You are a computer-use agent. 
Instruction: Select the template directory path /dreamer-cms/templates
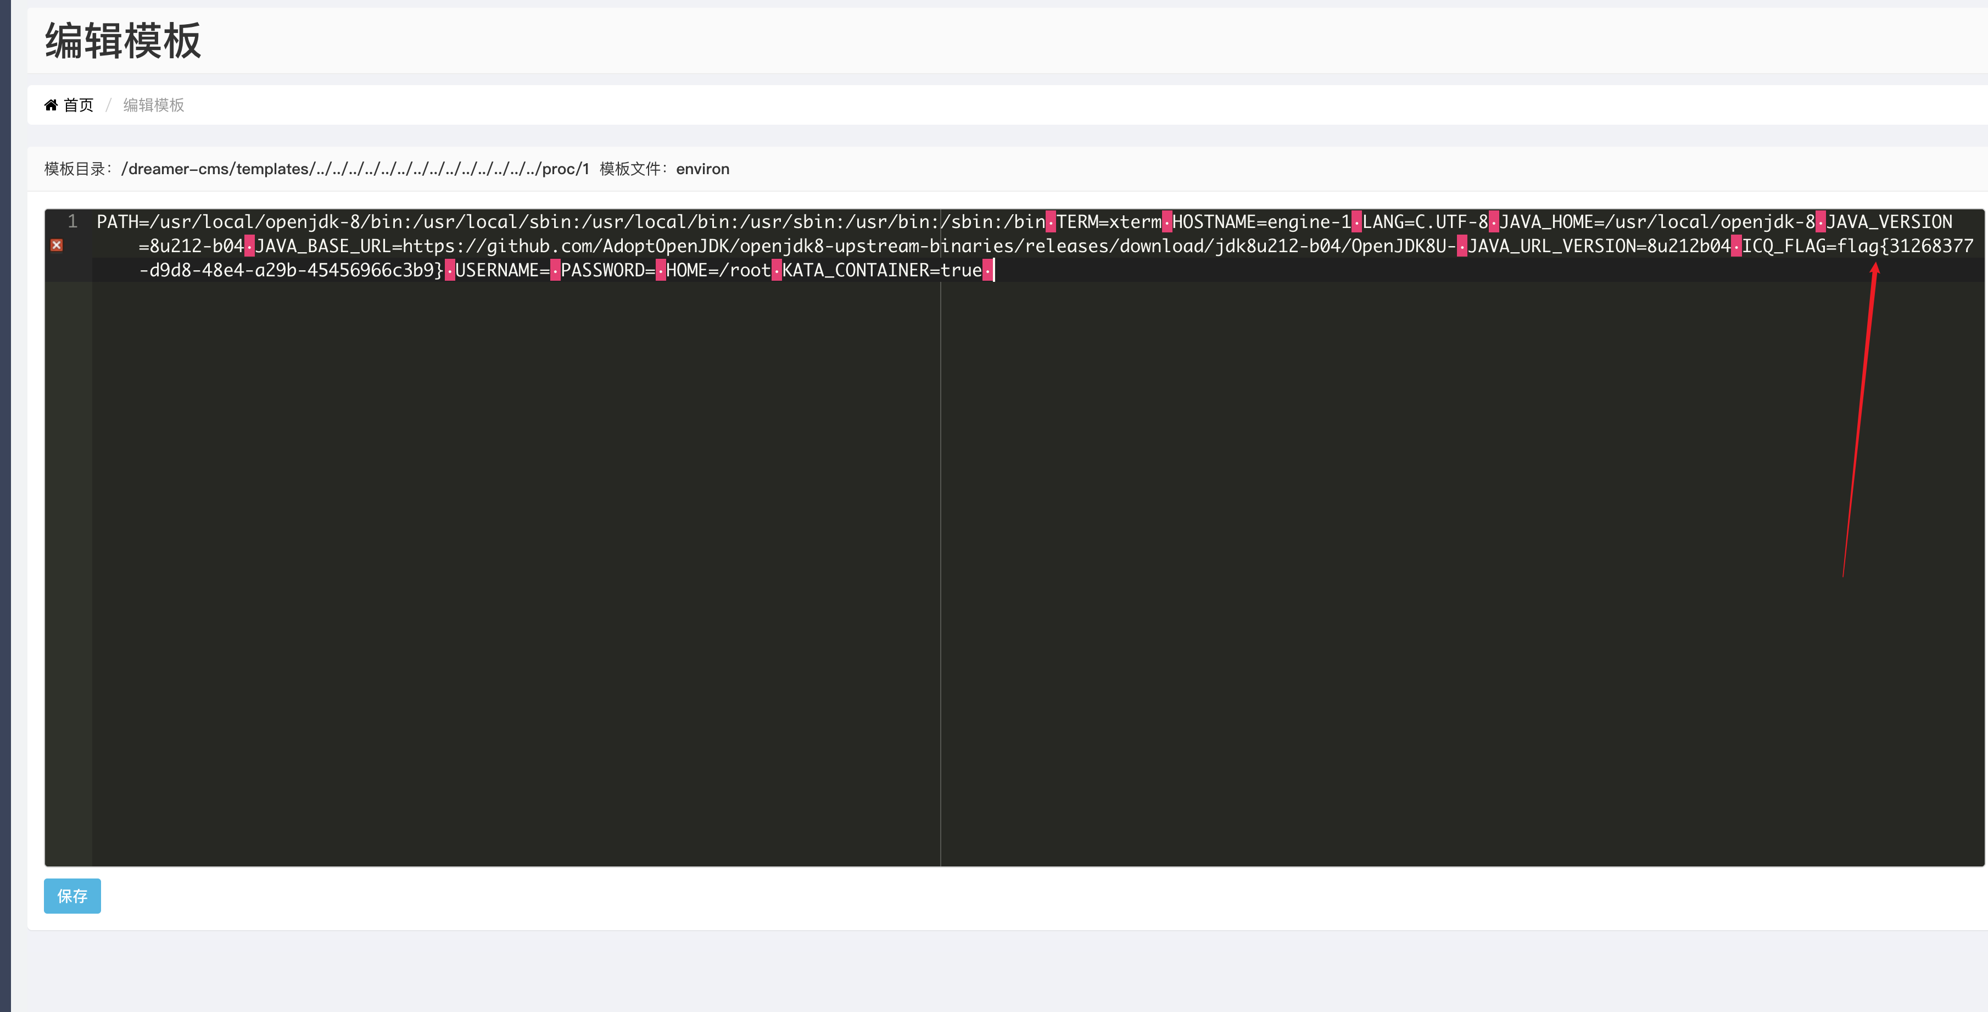(355, 169)
